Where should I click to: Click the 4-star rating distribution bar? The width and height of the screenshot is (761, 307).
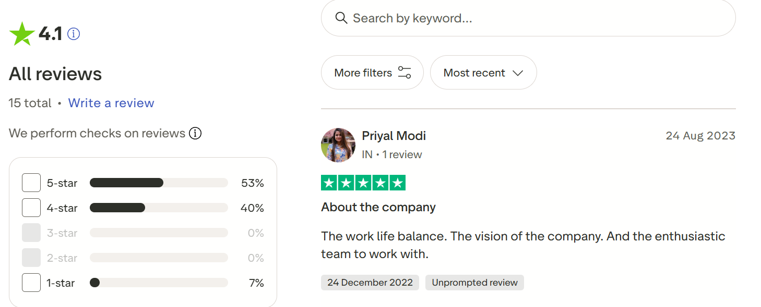pos(159,208)
